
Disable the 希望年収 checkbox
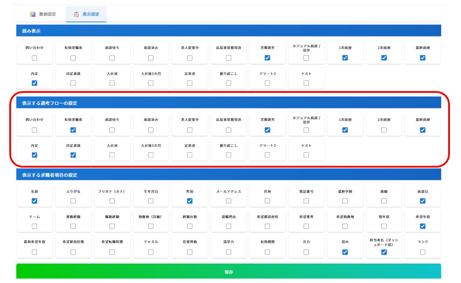coord(422,226)
